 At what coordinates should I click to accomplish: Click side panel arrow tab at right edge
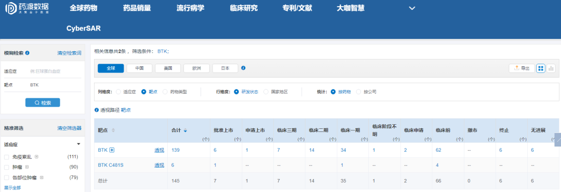pyautogui.click(x=557, y=140)
